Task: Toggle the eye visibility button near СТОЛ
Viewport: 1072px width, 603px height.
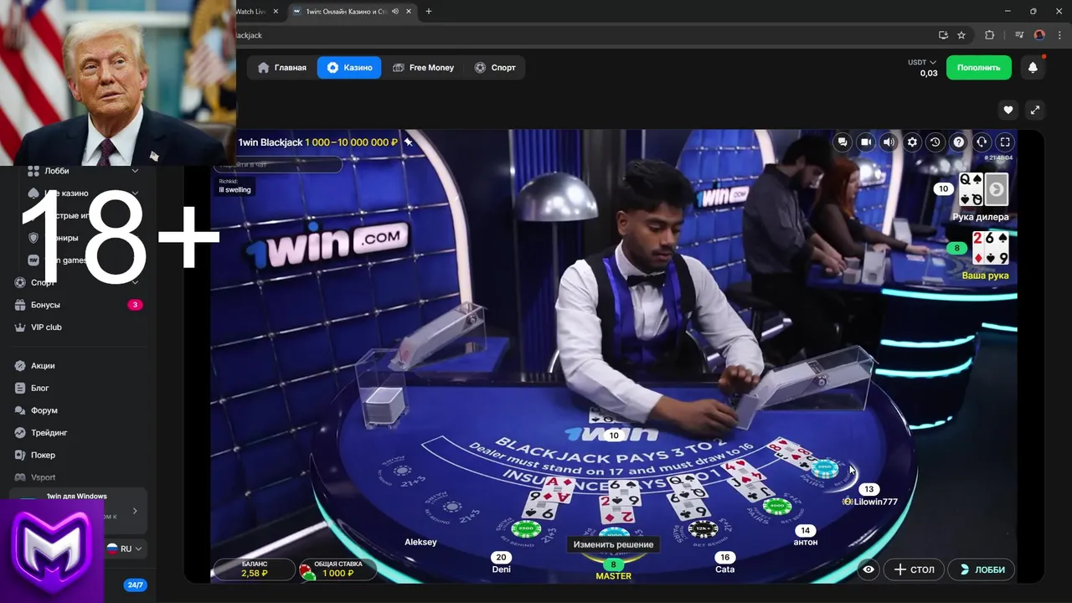Action: tap(868, 569)
